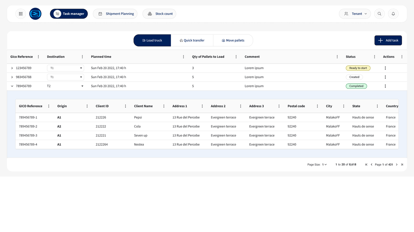414x232 pixels.
Task: Open Comment column options menu
Action: point(337,57)
